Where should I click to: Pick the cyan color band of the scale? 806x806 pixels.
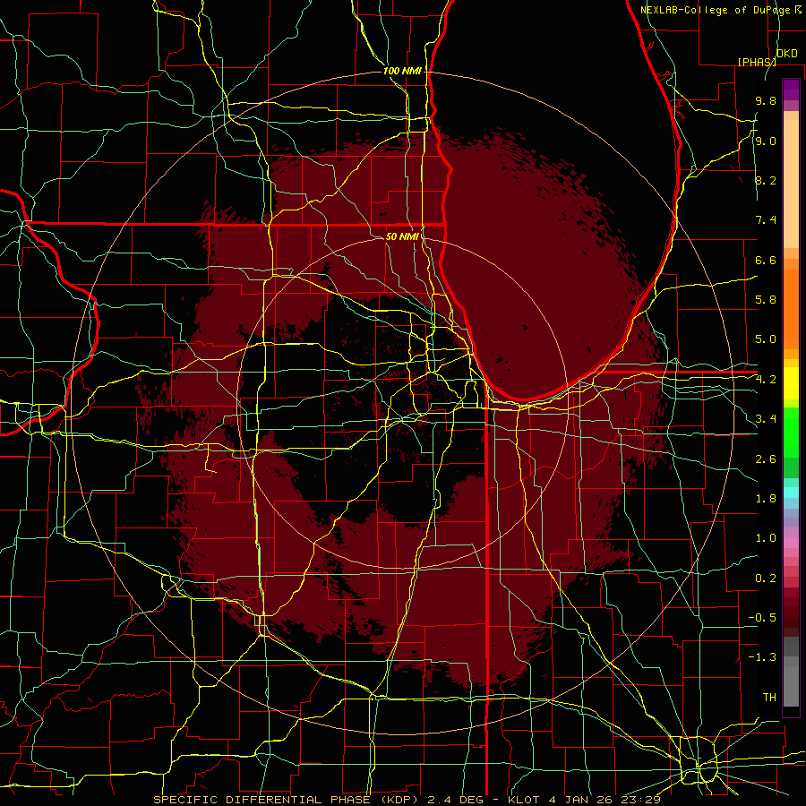pyautogui.click(x=791, y=493)
